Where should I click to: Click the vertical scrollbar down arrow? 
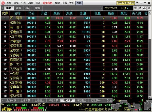[x=150, y=97]
